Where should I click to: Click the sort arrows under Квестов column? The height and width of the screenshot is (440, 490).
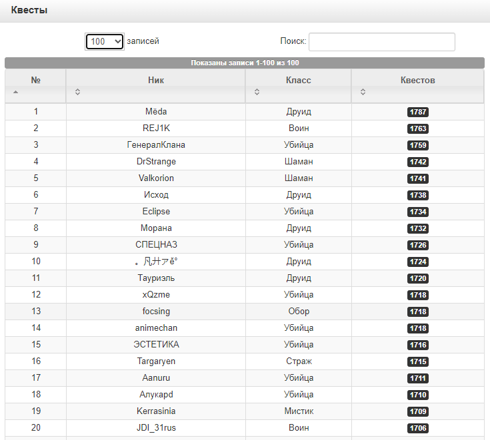tap(363, 93)
